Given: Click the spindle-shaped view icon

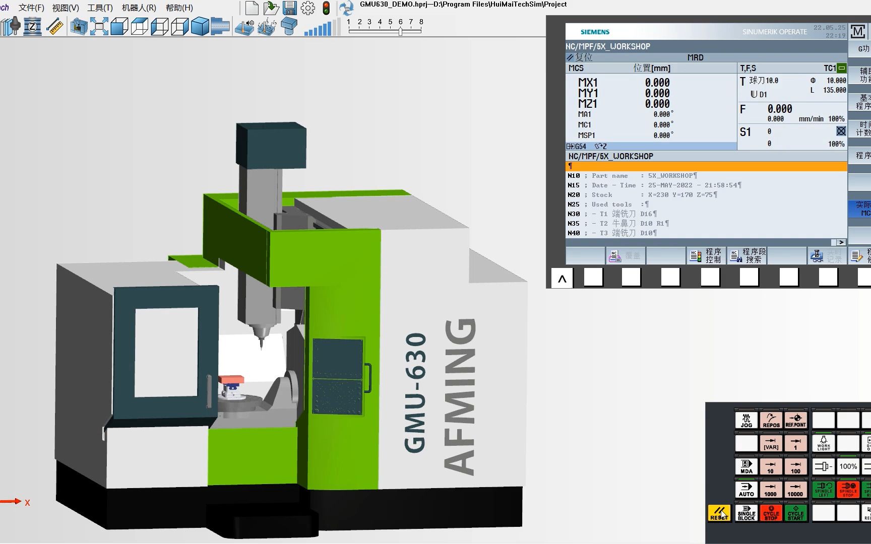Looking at the screenshot, I should (220, 26).
